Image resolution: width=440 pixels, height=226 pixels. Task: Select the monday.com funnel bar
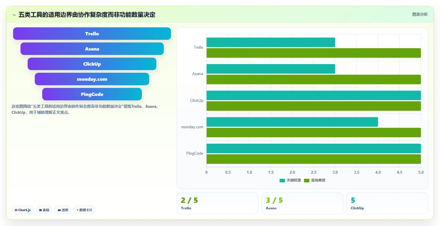(92, 79)
